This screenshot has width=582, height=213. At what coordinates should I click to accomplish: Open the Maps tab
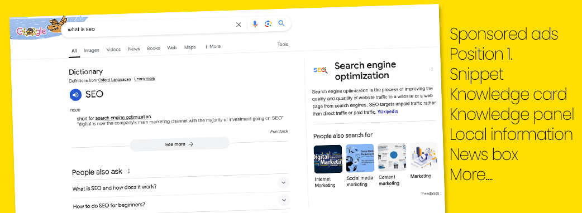[190, 47]
